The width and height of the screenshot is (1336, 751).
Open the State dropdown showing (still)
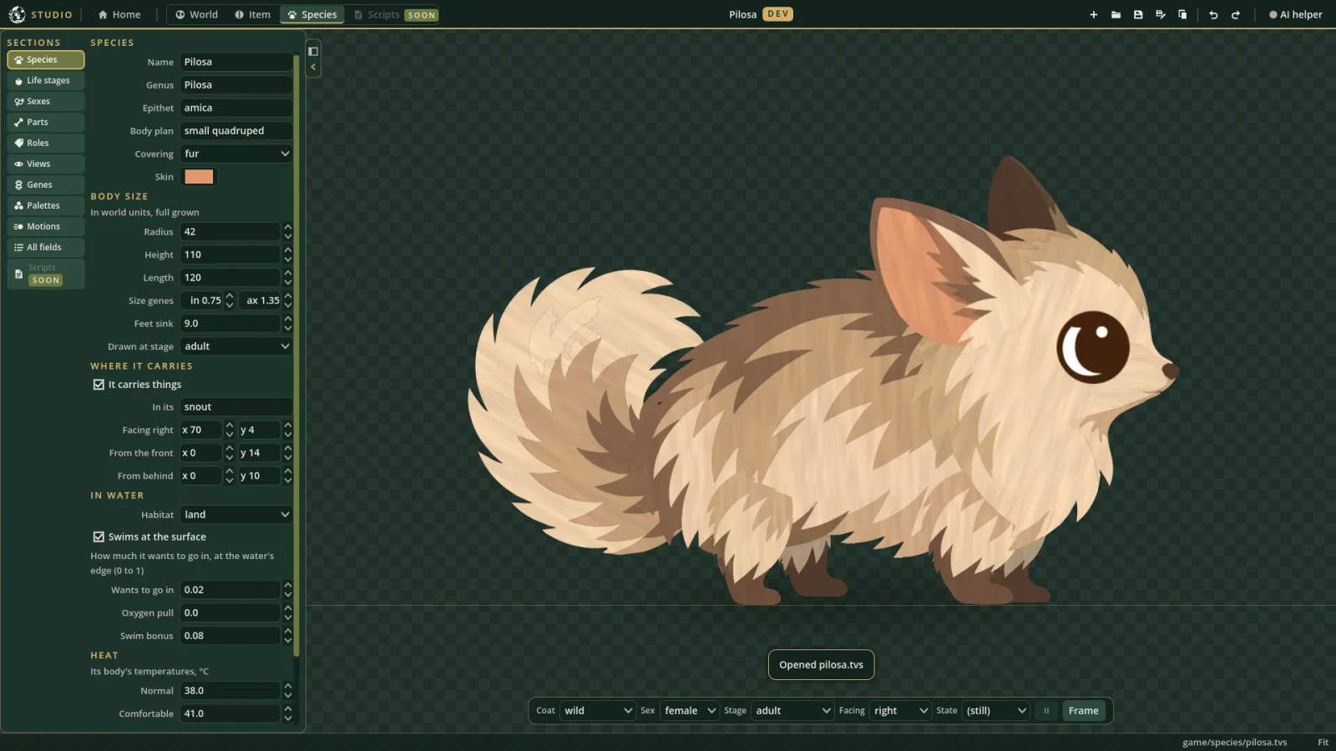[x=995, y=711]
